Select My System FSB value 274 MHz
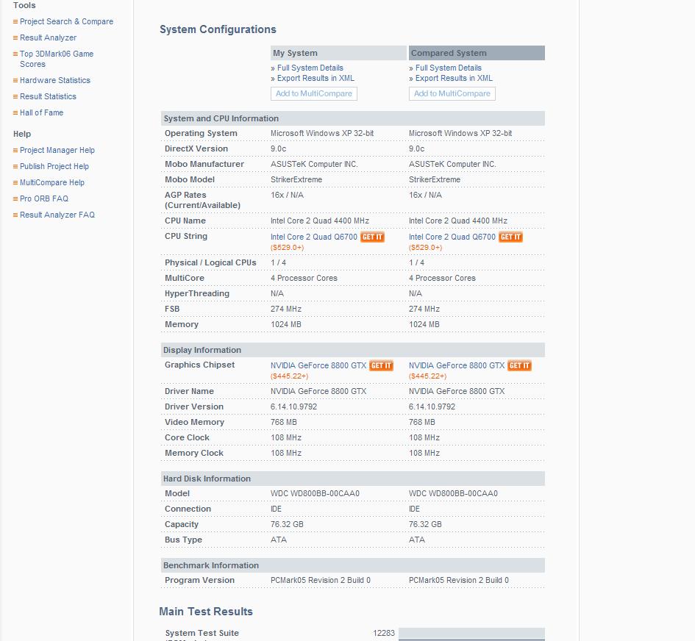This screenshot has width=695, height=641. tap(286, 309)
